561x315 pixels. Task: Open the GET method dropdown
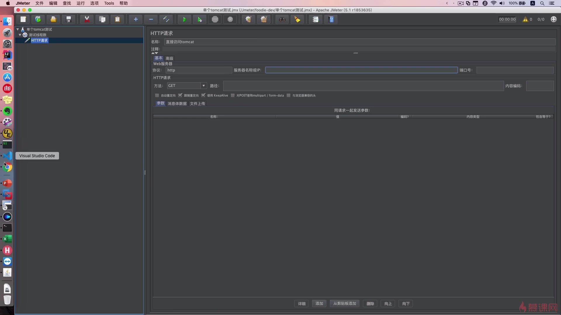click(x=203, y=86)
